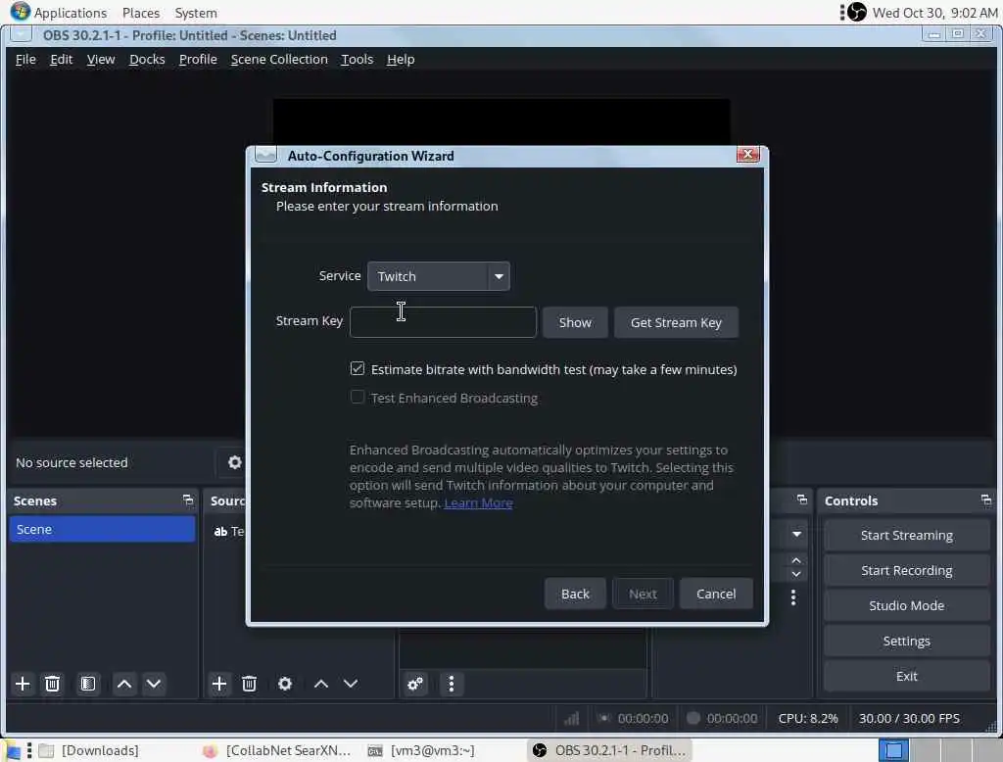The height and width of the screenshot is (762, 1003).
Task: Open the File menu
Action: [x=25, y=60]
